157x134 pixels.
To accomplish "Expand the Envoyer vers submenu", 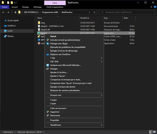I will [x=74, y=95].
